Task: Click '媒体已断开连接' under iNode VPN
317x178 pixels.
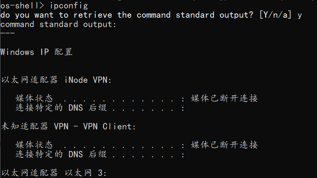Action: (x=224, y=98)
